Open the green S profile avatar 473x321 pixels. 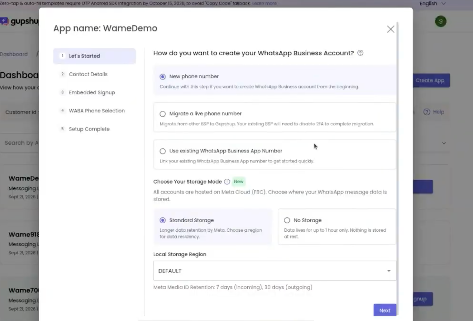click(x=441, y=21)
